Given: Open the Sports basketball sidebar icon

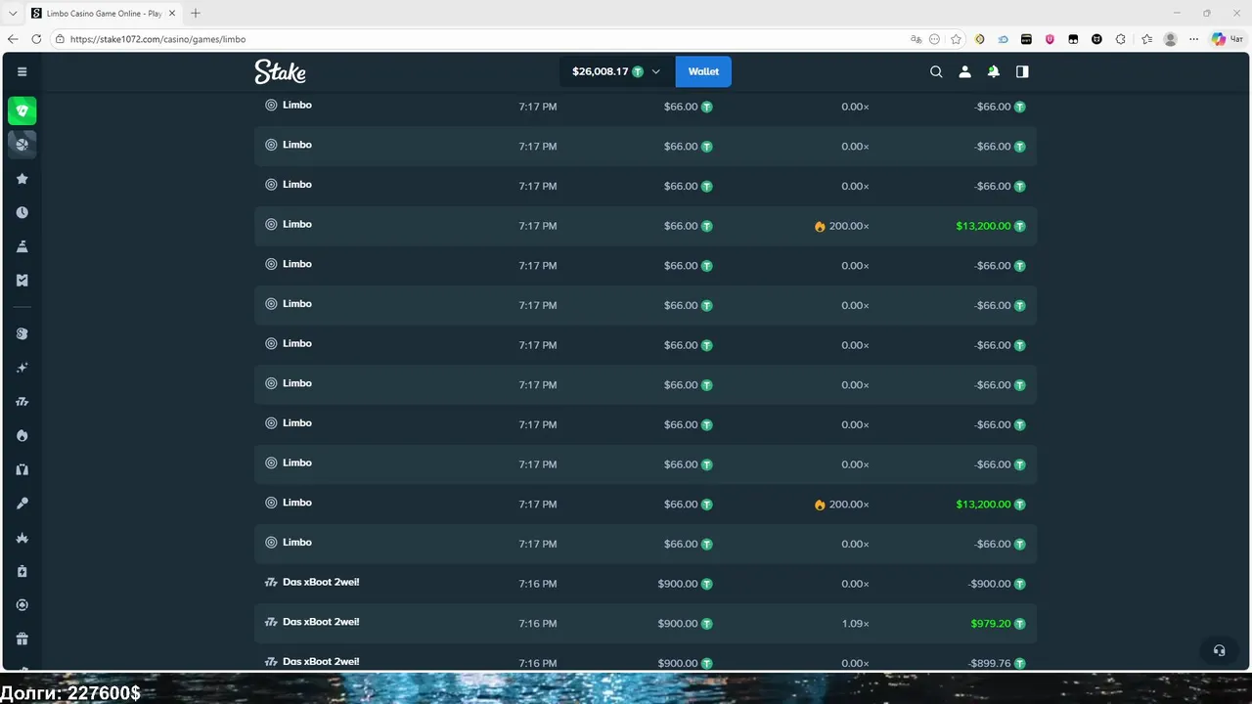Looking at the screenshot, I should [x=22, y=145].
